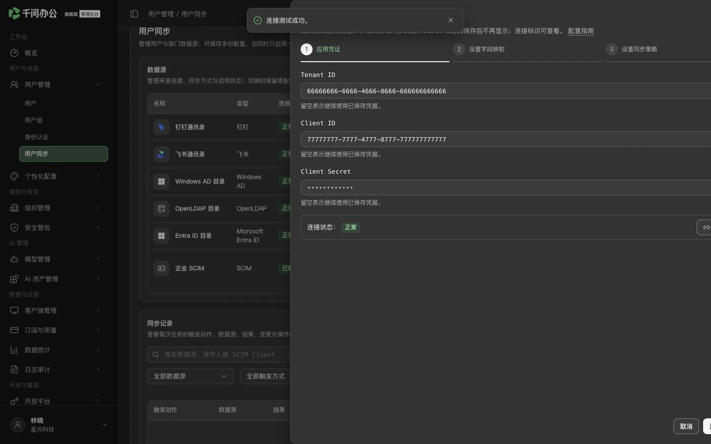This screenshot has height=444, width=711.
Task: Click the search magnifier icon in 同步记录
Action: click(x=156, y=355)
